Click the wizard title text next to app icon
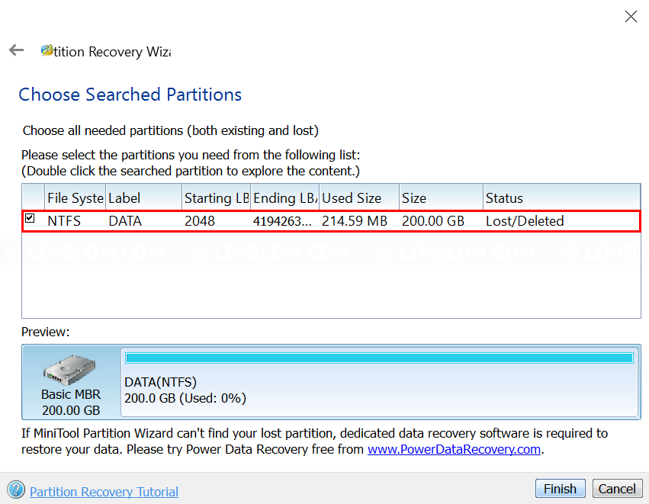 click(113, 52)
